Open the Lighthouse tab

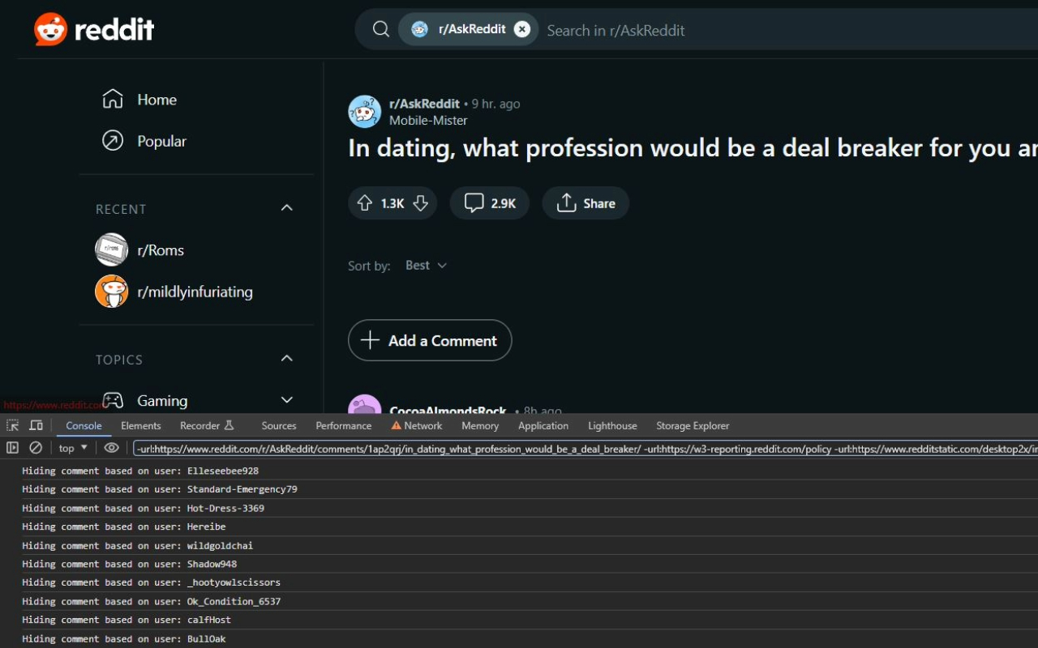(612, 425)
